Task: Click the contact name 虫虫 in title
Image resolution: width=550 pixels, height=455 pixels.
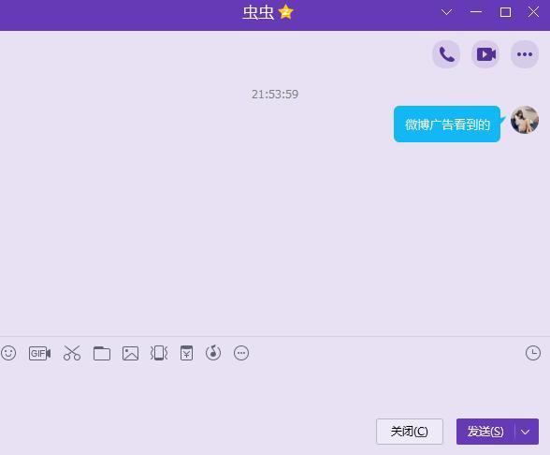Action: click(x=258, y=13)
